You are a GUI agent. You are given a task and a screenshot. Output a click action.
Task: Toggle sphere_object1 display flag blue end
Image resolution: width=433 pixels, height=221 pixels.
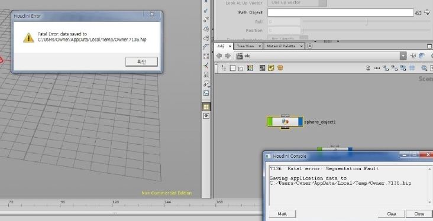tap(300, 122)
